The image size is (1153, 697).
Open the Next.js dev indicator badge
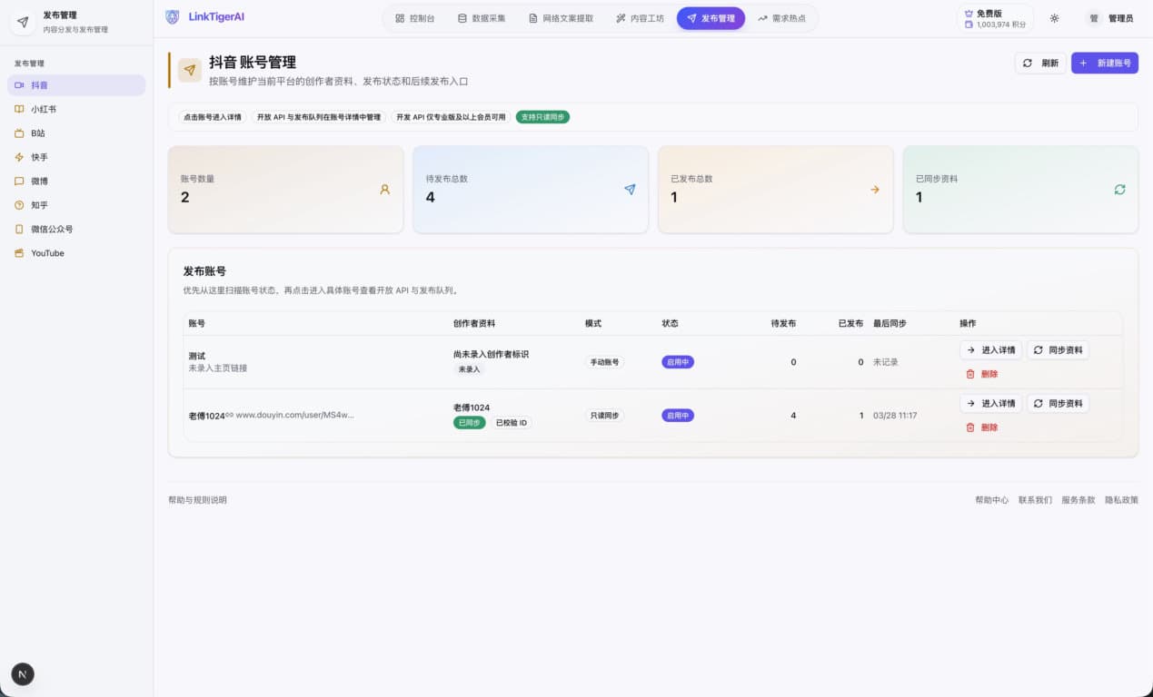[x=23, y=673]
